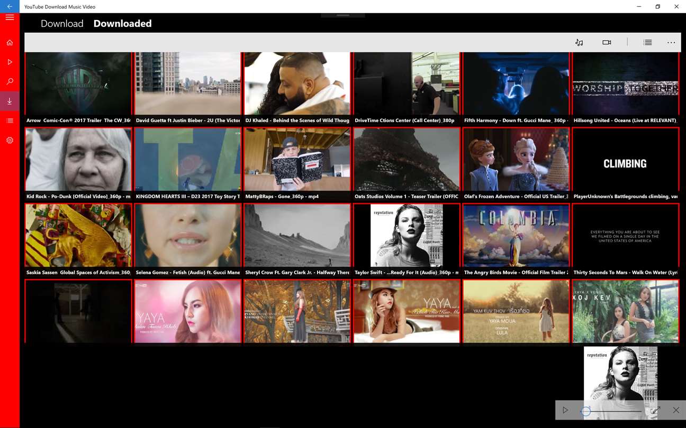This screenshot has width=686, height=428.
Task: Open the autumn garden woman thumbnail
Action: click(x=297, y=312)
